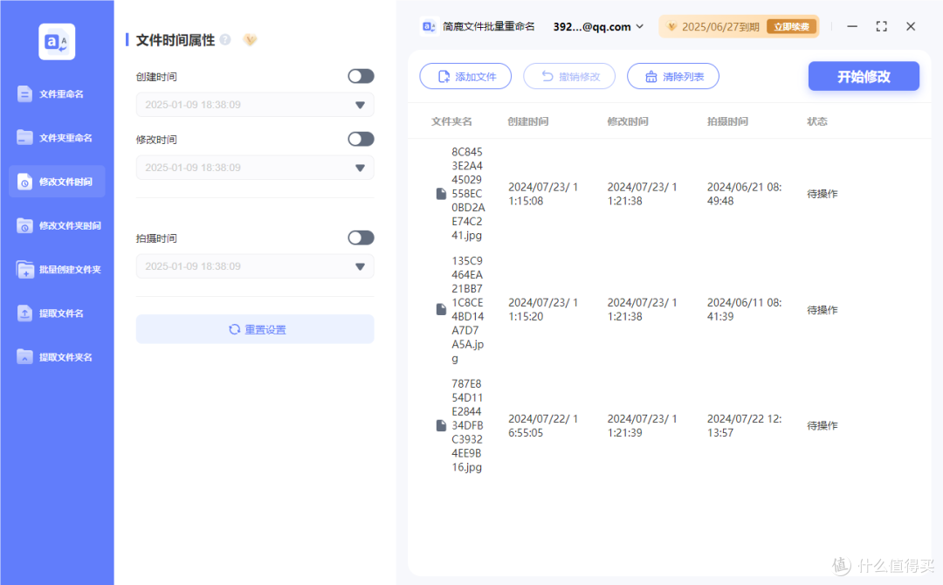Enable the 修改时间 toggle switch
Screen dimensions: 943x585
361,139
